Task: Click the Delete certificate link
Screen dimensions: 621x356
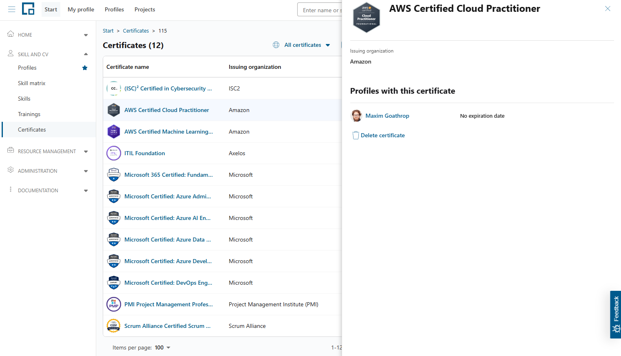Action: pyautogui.click(x=383, y=135)
